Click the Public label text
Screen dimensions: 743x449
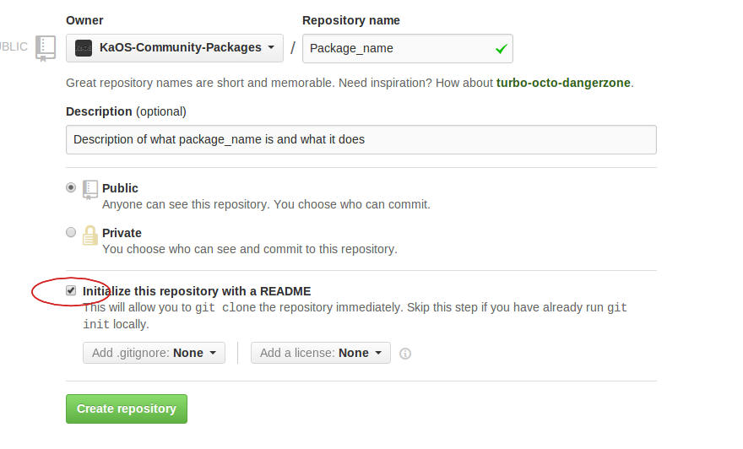[x=121, y=188]
